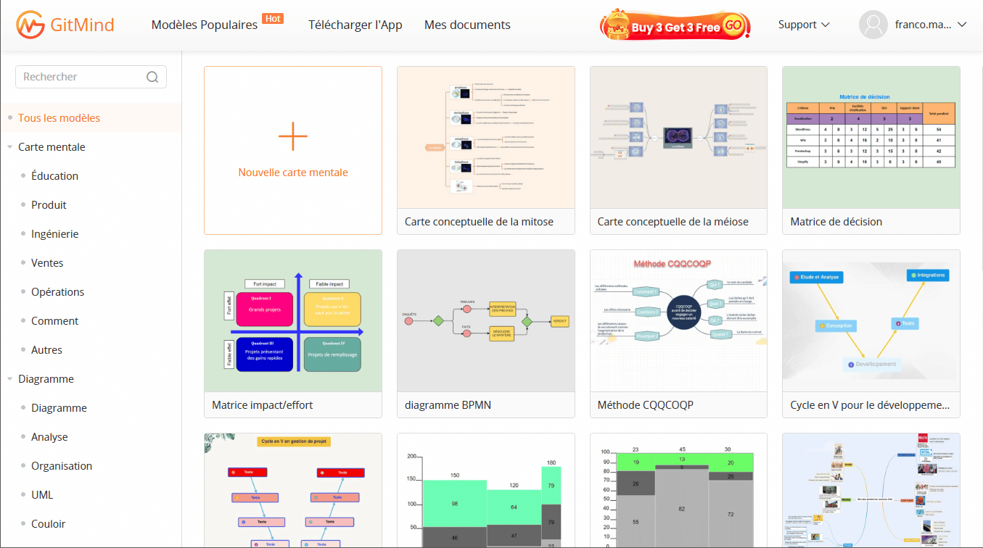
Task: Go to Mes documents
Action: tap(467, 25)
